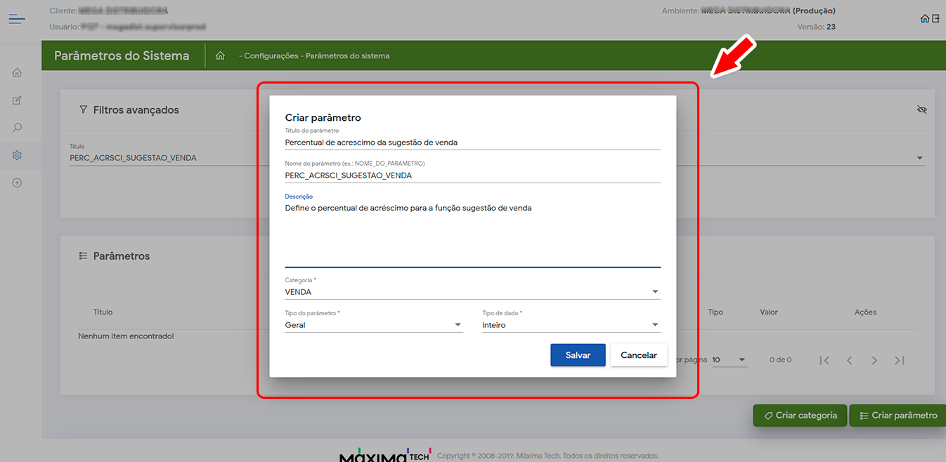Click the breadcrumb home icon

220,56
